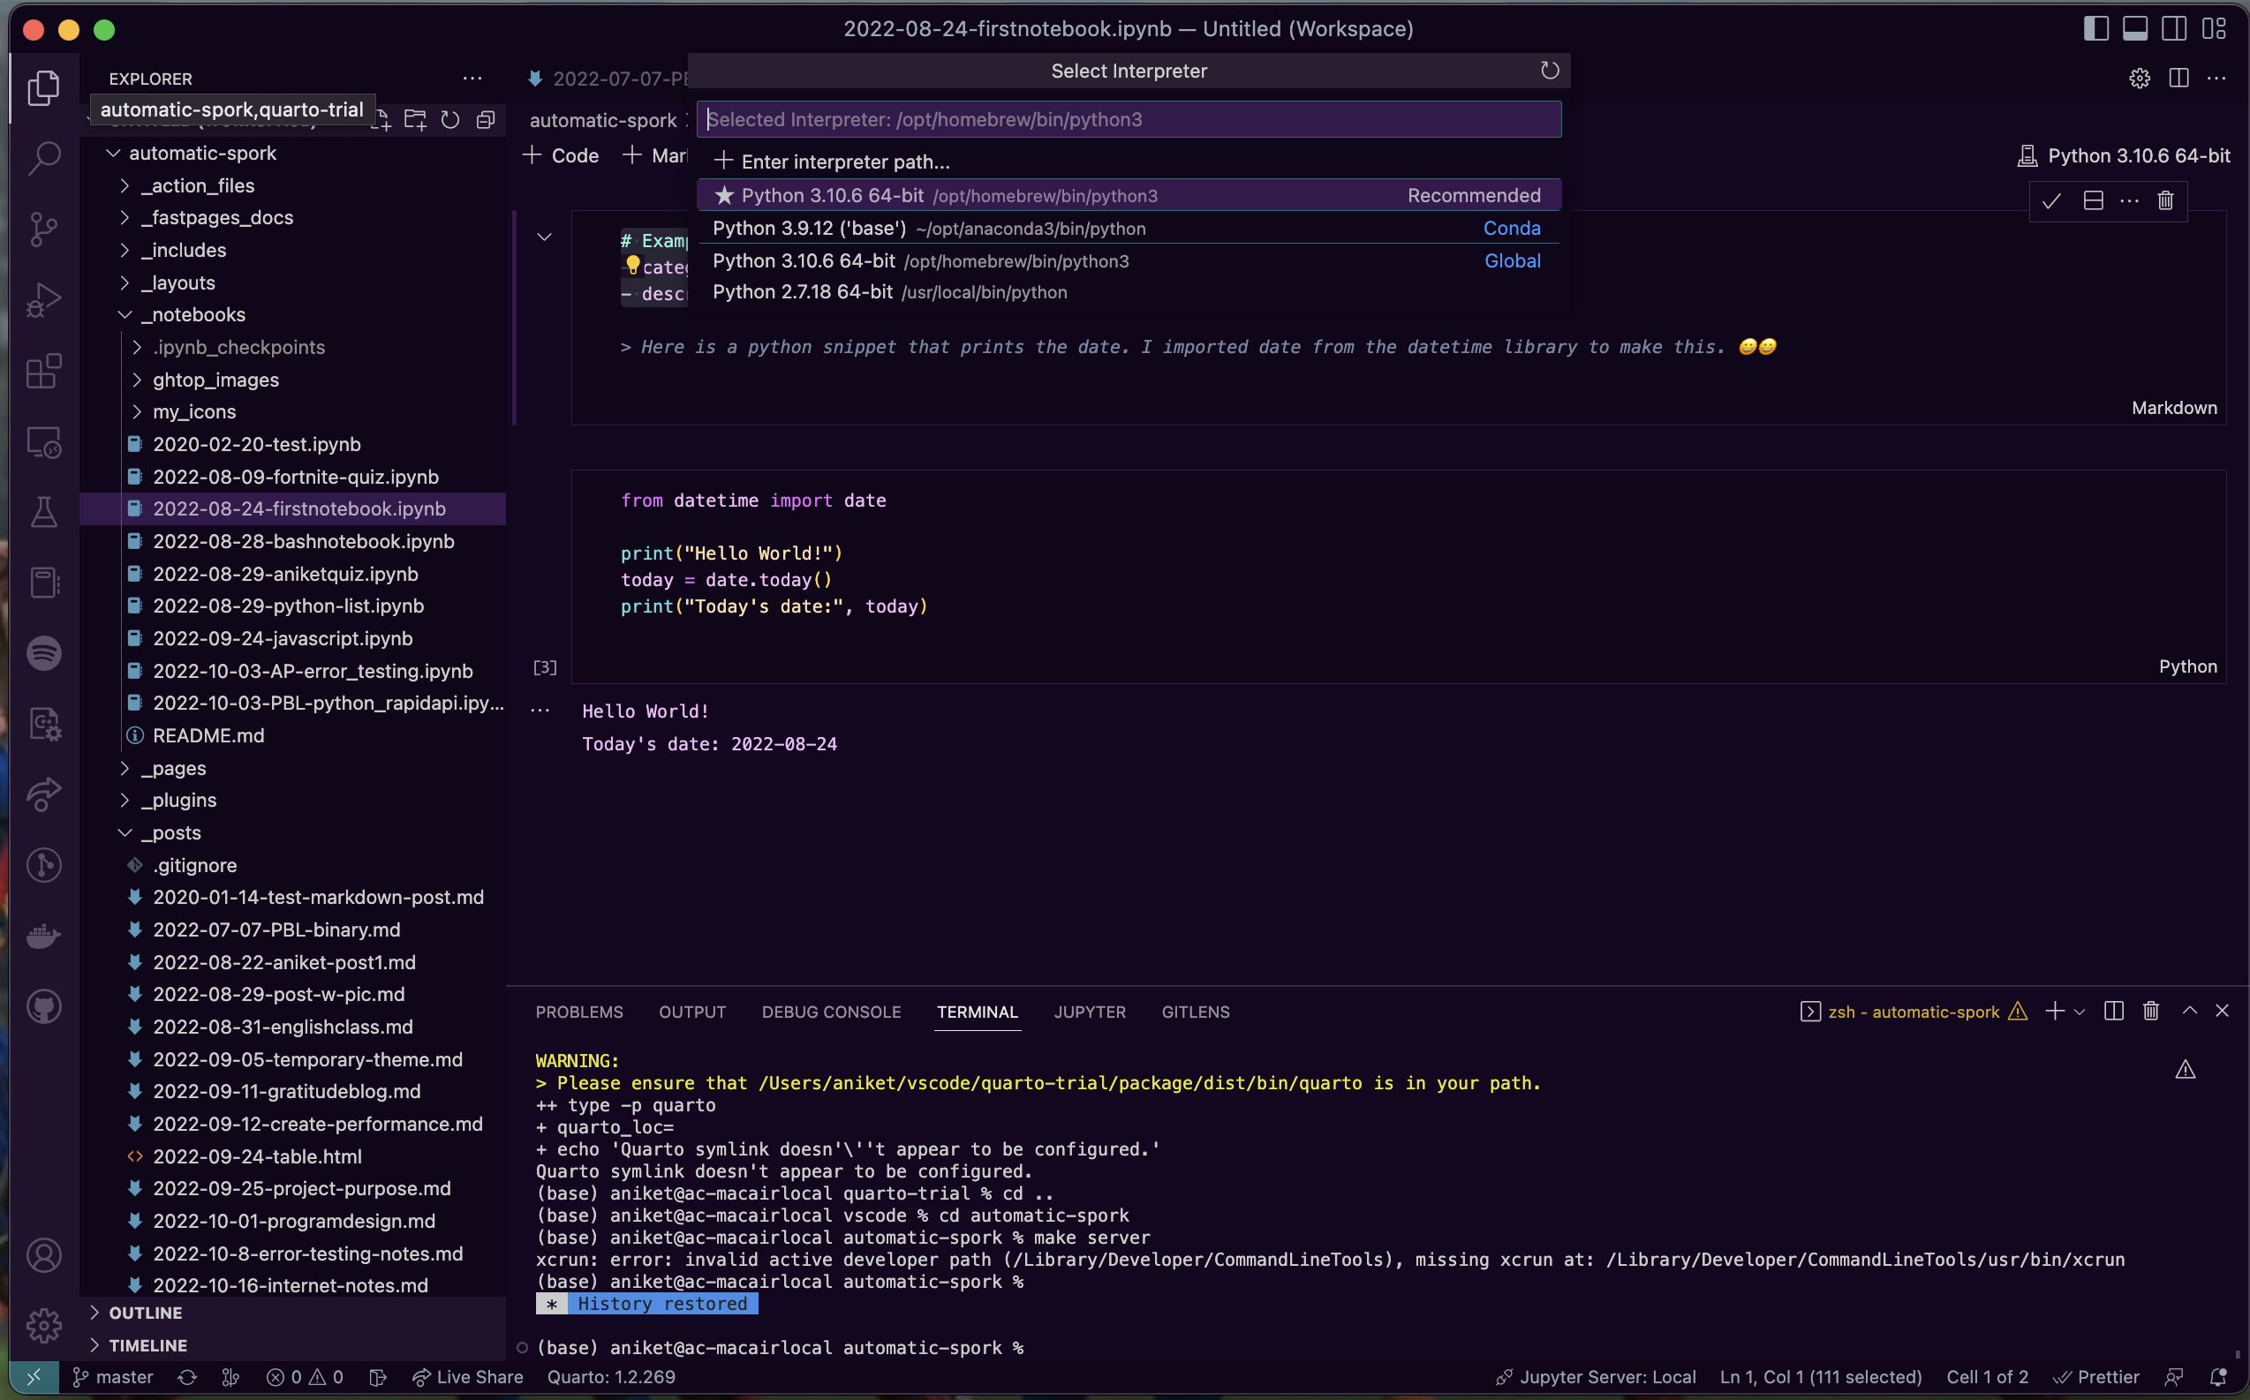Refresh the interpreter list
Image resolution: width=2250 pixels, height=1400 pixels.
[x=1550, y=71]
